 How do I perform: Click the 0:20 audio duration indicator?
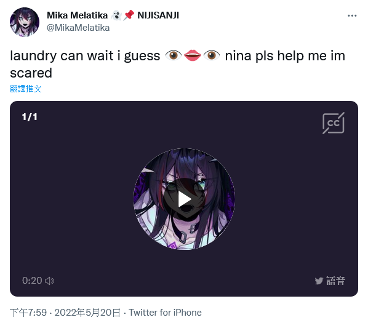[x=32, y=281]
